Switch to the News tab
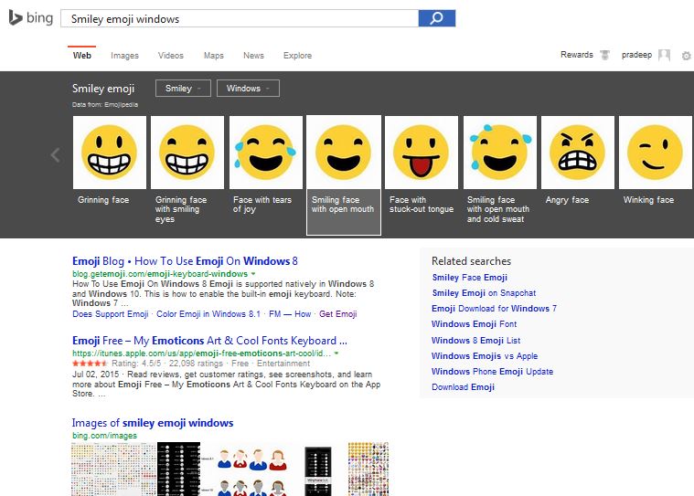This screenshot has width=694, height=496. (x=253, y=56)
